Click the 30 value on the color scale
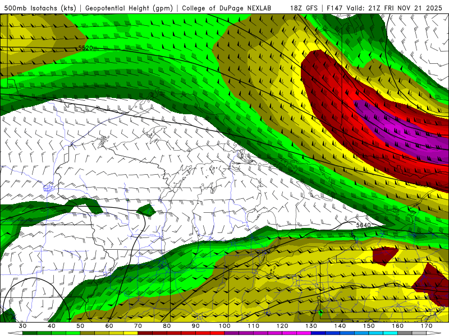This screenshot has height=336, width=449. pos(22,326)
